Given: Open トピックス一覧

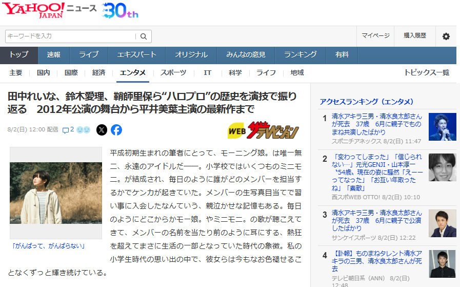Looking at the screenshot, I should click(427, 73).
